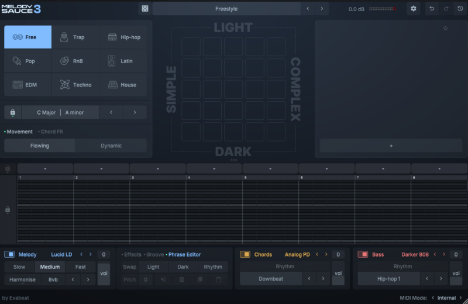Image resolution: width=468 pixels, height=304 pixels.
Task: Switch to the Groove tab
Action: [x=155, y=254]
